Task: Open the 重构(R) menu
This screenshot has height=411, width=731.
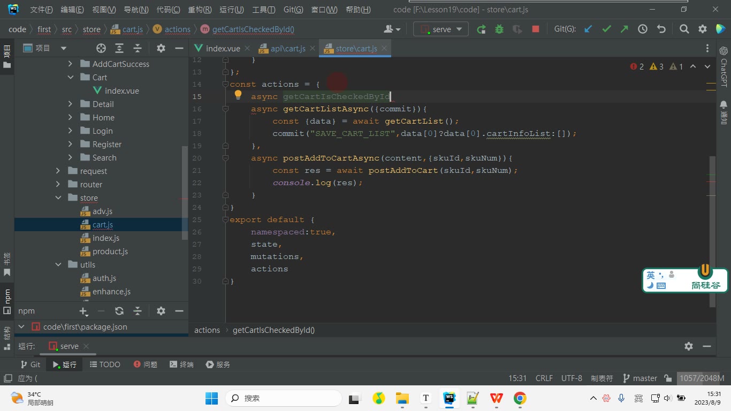Action: coord(200,10)
